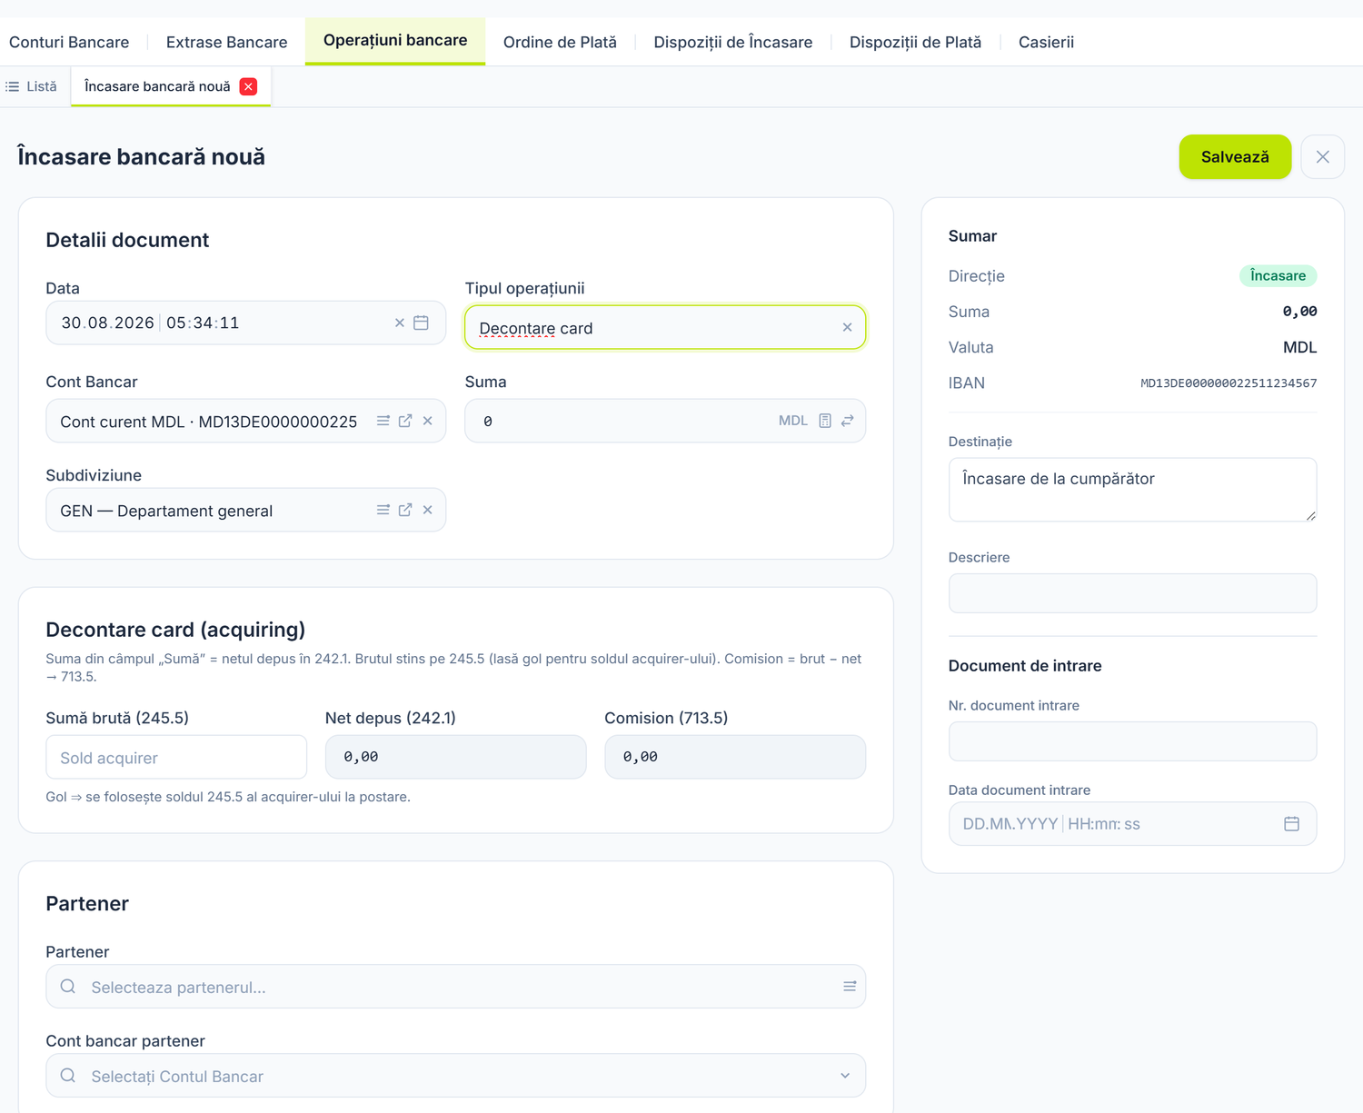
Task: Click the Descriere input field
Action: (1132, 593)
